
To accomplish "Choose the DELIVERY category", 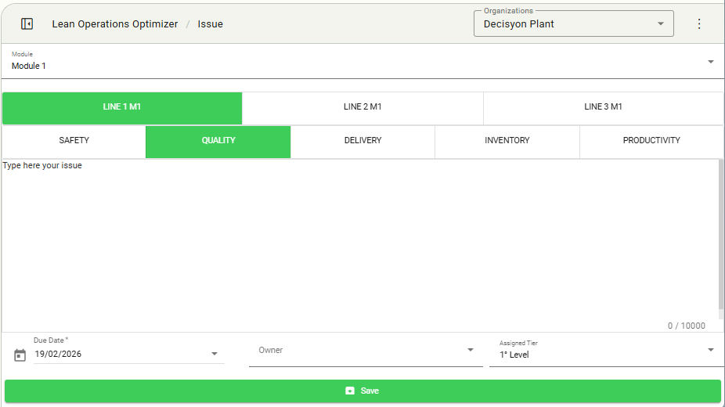I will pos(362,141).
